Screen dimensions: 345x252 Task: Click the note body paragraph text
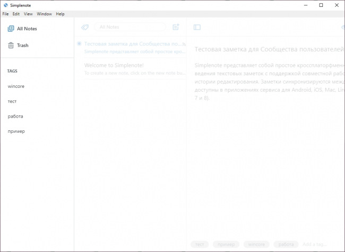coord(270,82)
